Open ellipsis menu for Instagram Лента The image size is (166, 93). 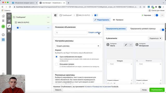tap(131, 45)
